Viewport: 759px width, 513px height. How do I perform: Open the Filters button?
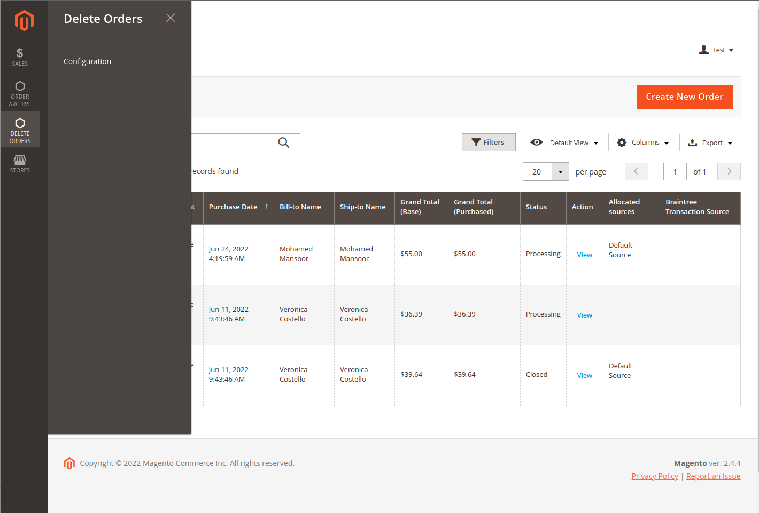(489, 143)
